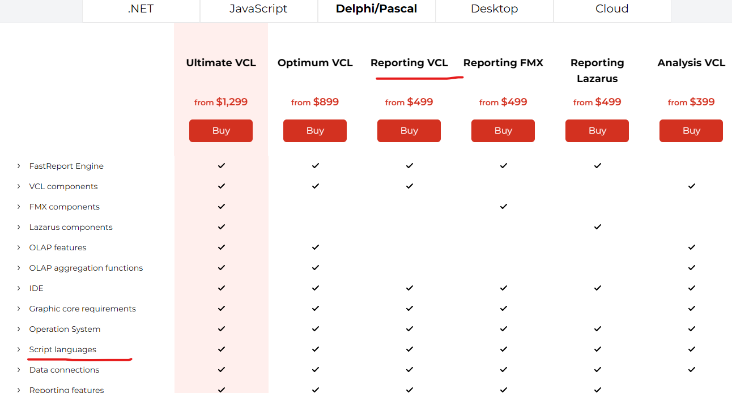Screen dimensions: 732x393
Task: Select the Desktop tab
Action: coord(494,9)
